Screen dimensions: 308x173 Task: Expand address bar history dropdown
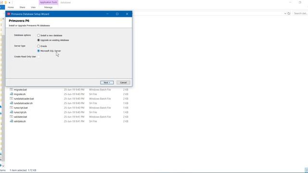click(285, 13)
